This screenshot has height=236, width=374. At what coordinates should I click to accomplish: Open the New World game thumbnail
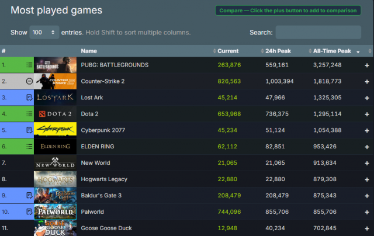[x=55, y=163]
